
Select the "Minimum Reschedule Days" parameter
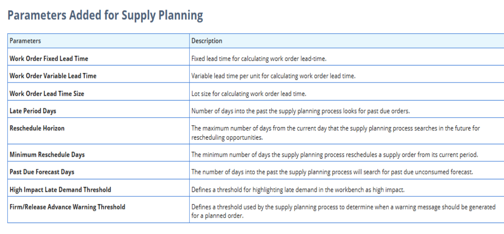coord(47,155)
